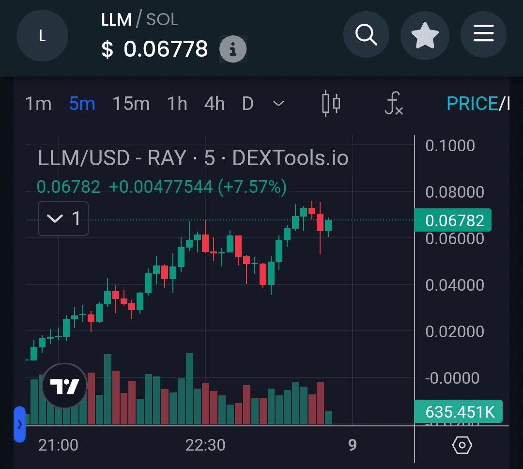Choose the D daily timeframe

[248, 104]
